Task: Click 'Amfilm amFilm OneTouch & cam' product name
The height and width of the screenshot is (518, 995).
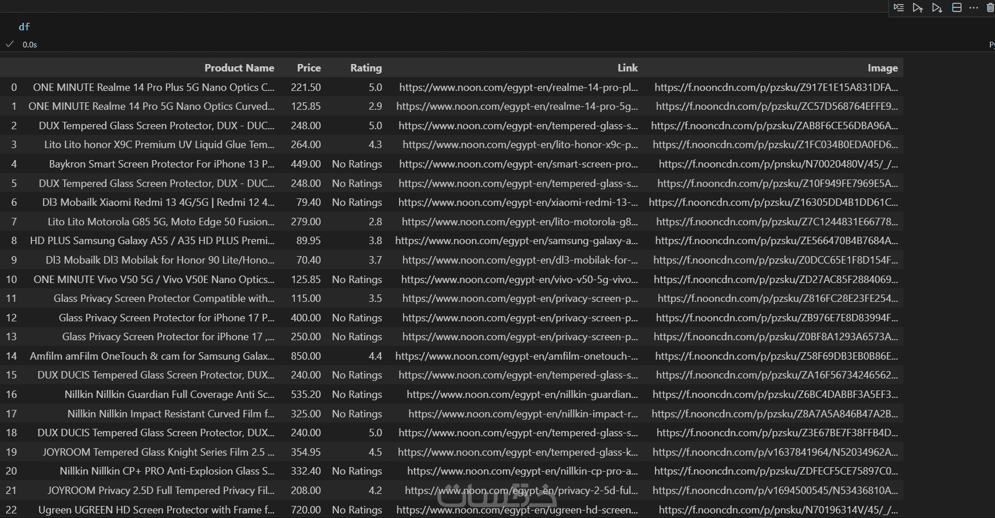Action: [152, 356]
